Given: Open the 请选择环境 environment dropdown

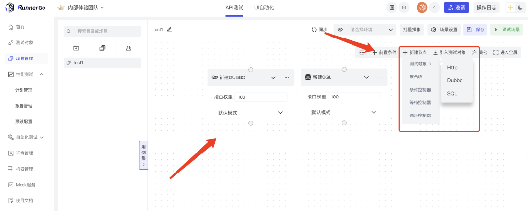Looking at the screenshot, I should (x=372, y=30).
